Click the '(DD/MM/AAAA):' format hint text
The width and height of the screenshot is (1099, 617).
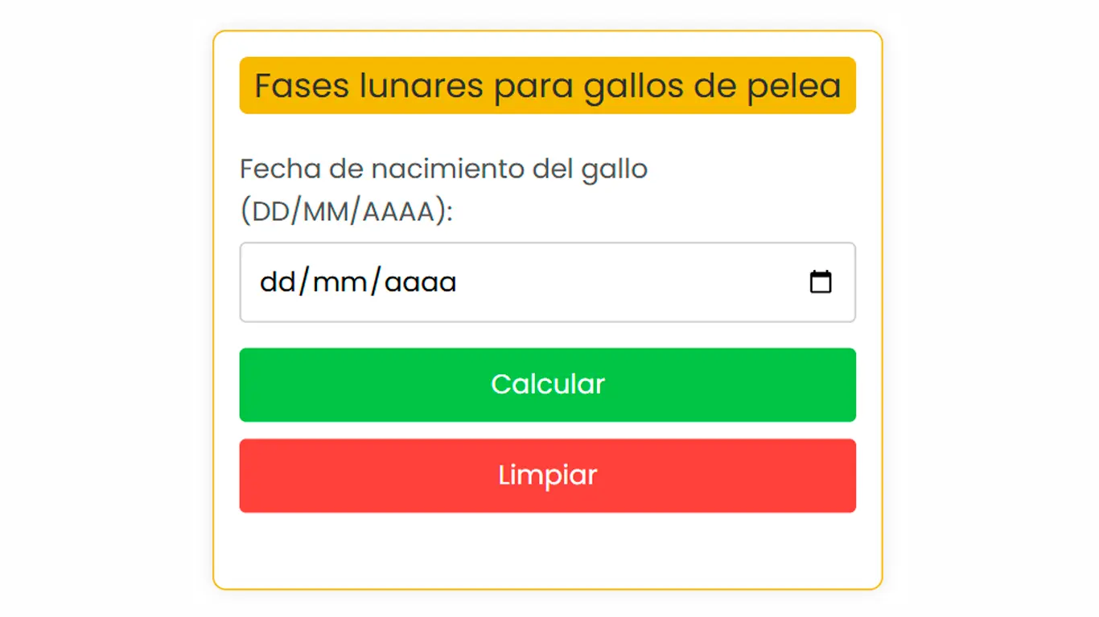point(347,211)
